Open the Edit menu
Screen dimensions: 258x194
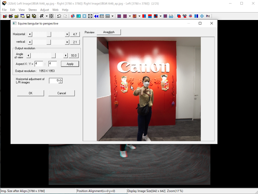point(13,10)
